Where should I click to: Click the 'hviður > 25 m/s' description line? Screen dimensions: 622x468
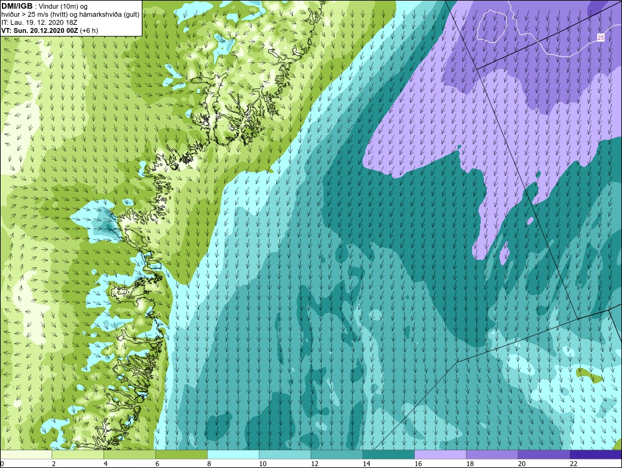pyautogui.click(x=70, y=15)
